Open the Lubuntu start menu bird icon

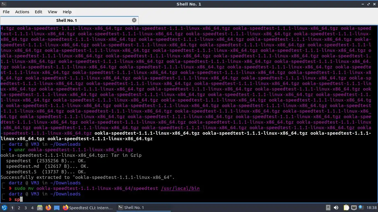pos(4,208)
